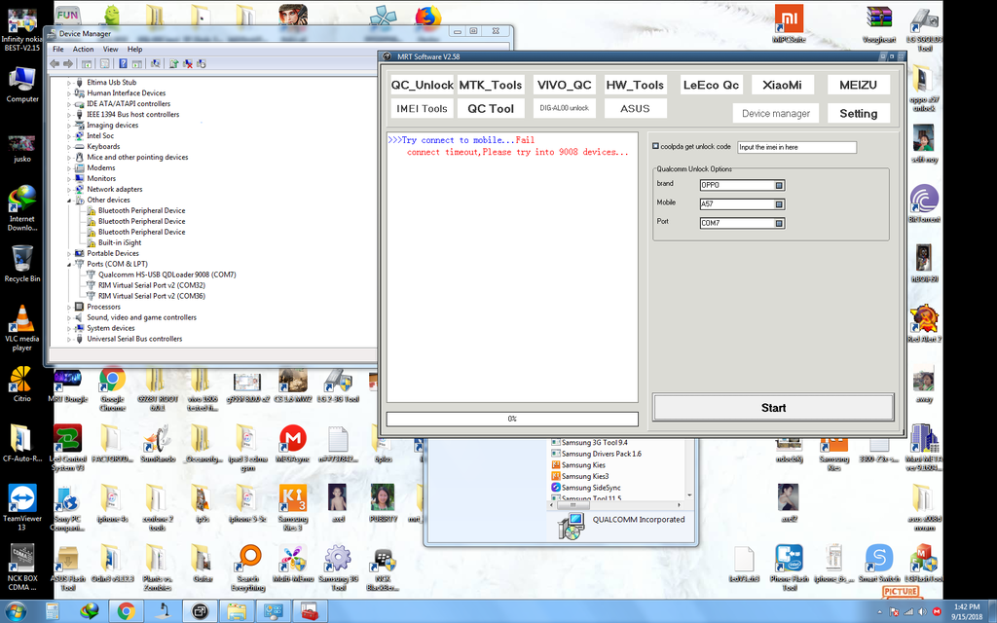Viewport: 997px width, 623px height.
Task: Open the Xiaomi Mi desktop shortcut
Action: 789,24
